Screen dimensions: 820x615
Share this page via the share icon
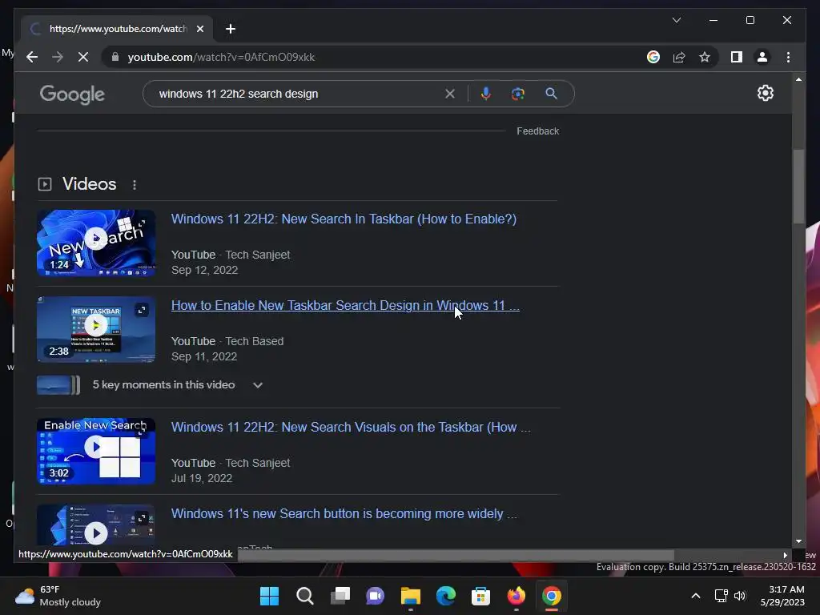point(679,57)
